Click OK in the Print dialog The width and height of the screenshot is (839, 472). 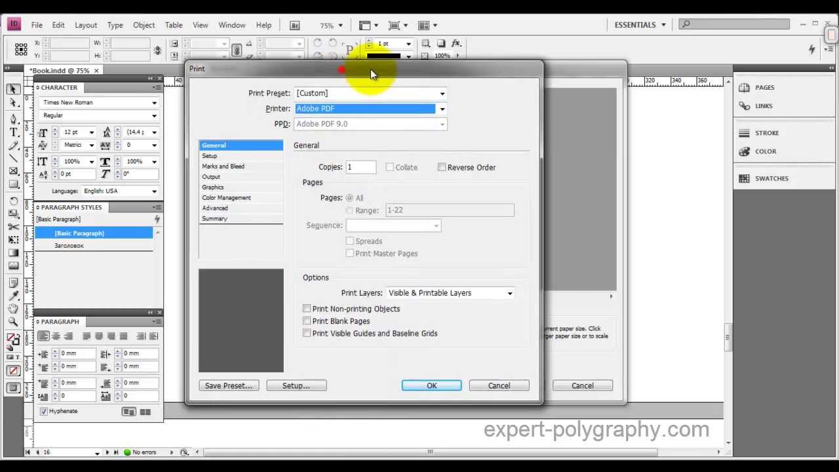click(x=431, y=385)
